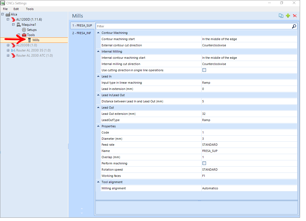Delete mill using red X icon
This screenshot has width=306, height=221.
[x=295, y=16]
